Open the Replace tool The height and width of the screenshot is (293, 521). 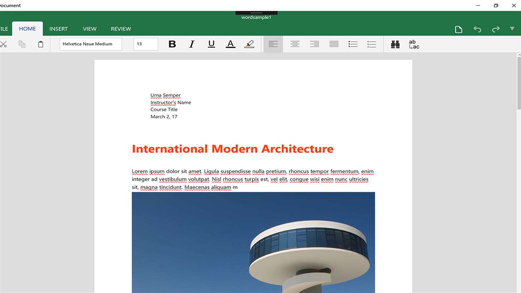(414, 44)
